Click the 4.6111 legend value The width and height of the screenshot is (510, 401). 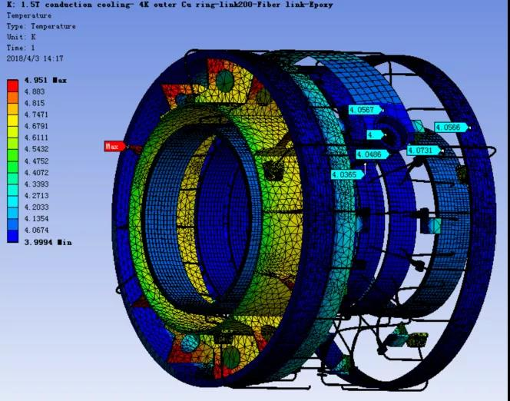coord(36,138)
